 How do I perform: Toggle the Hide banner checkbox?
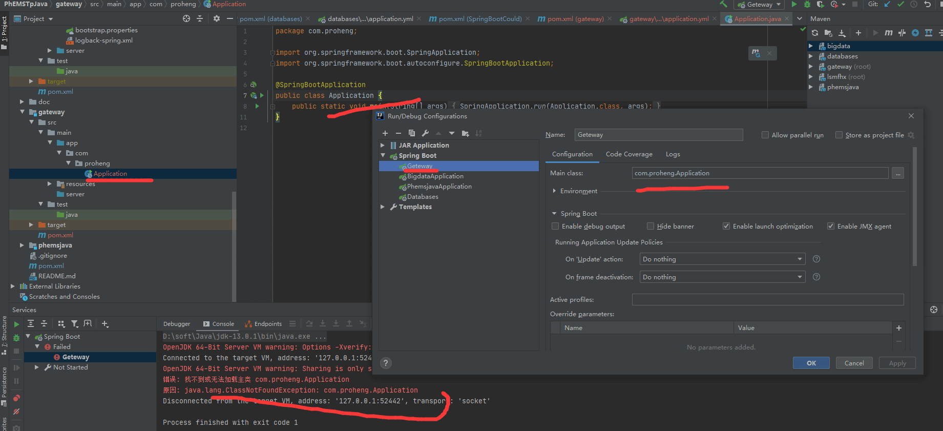tap(651, 226)
